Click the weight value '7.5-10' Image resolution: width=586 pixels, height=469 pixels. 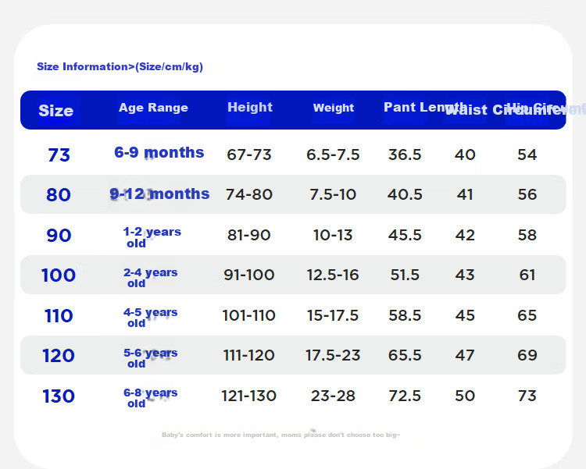[x=333, y=194]
